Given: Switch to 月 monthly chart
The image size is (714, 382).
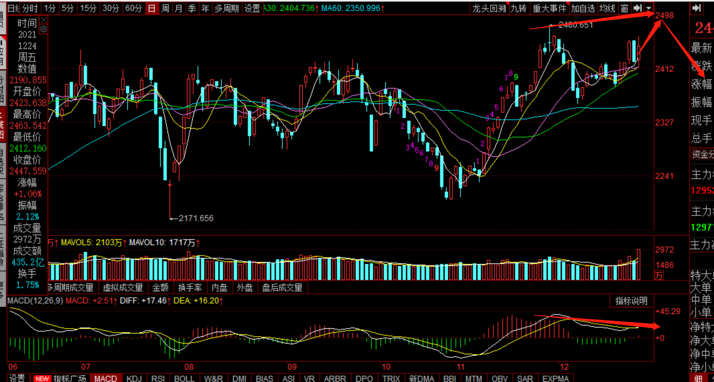Looking at the screenshot, I should (x=179, y=8).
